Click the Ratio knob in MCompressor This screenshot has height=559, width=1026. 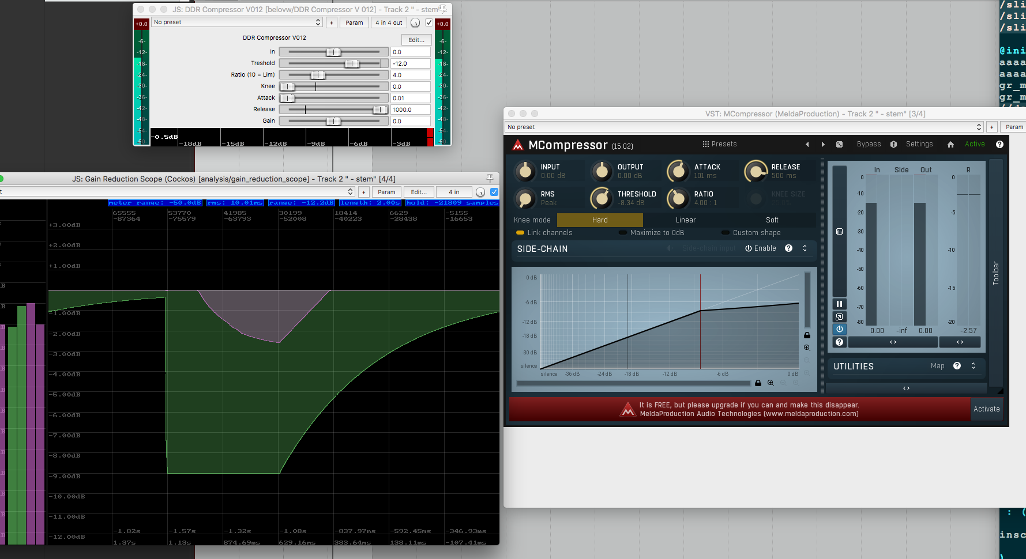(678, 199)
